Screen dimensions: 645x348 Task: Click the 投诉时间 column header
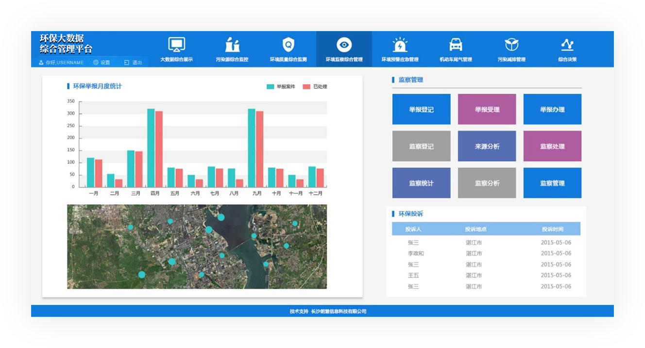click(553, 229)
